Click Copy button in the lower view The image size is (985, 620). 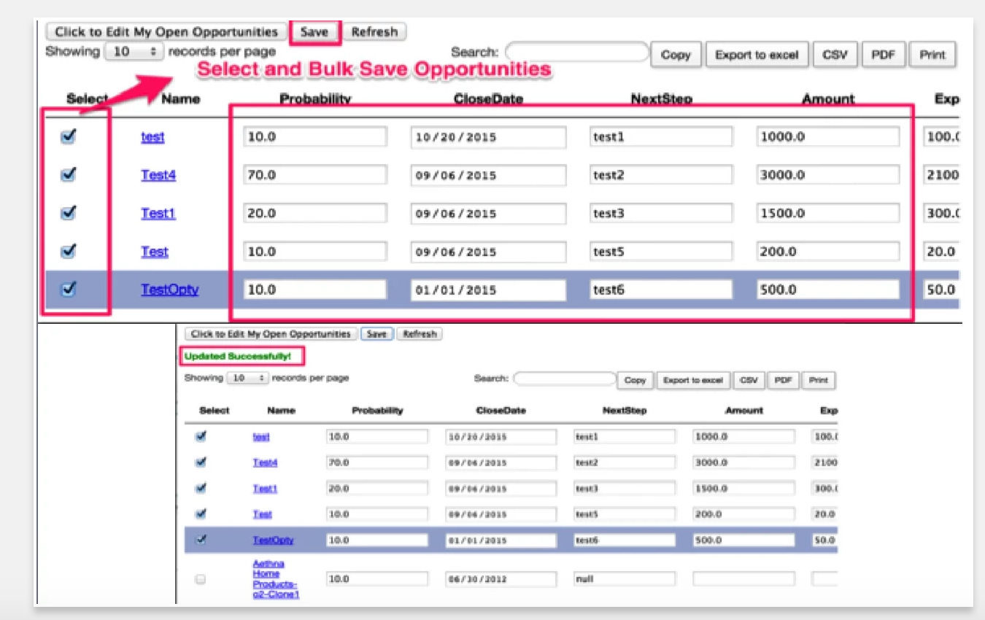pos(635,380)
